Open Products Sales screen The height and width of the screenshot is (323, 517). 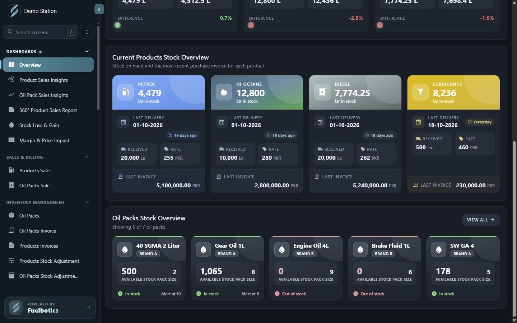(x=48, y=170)
